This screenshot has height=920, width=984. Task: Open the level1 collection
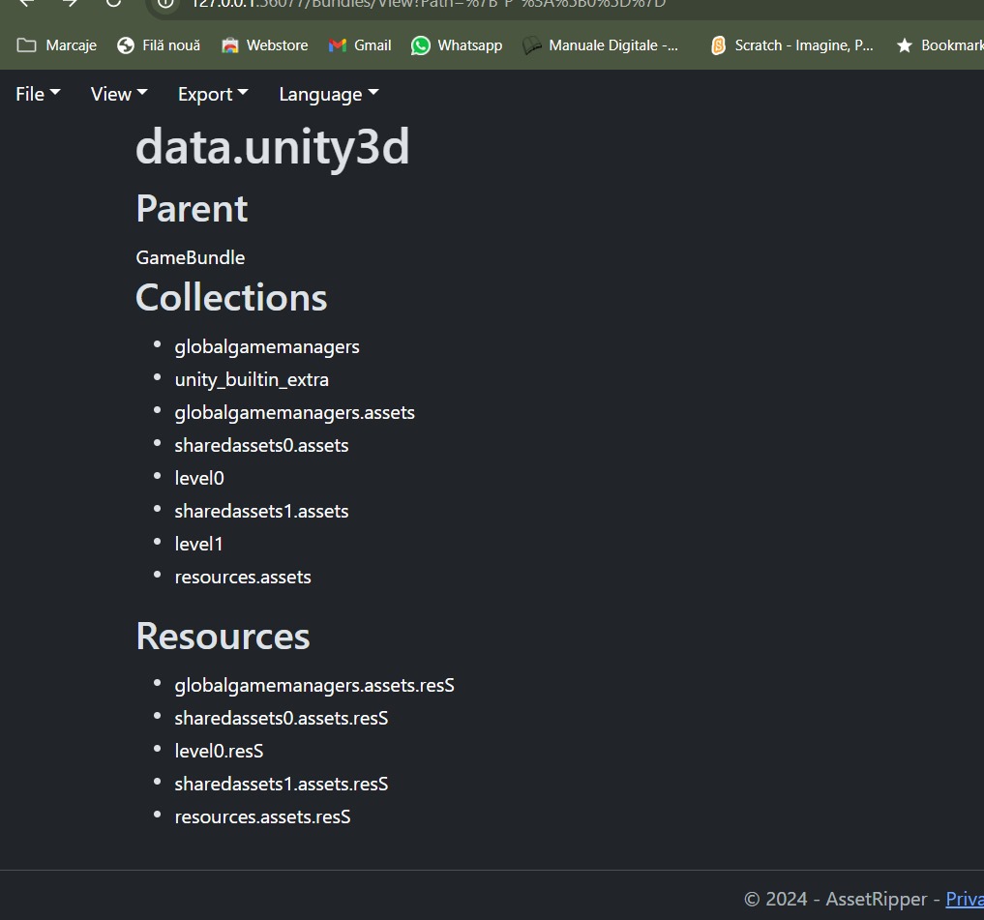click(x=198, y=544)
